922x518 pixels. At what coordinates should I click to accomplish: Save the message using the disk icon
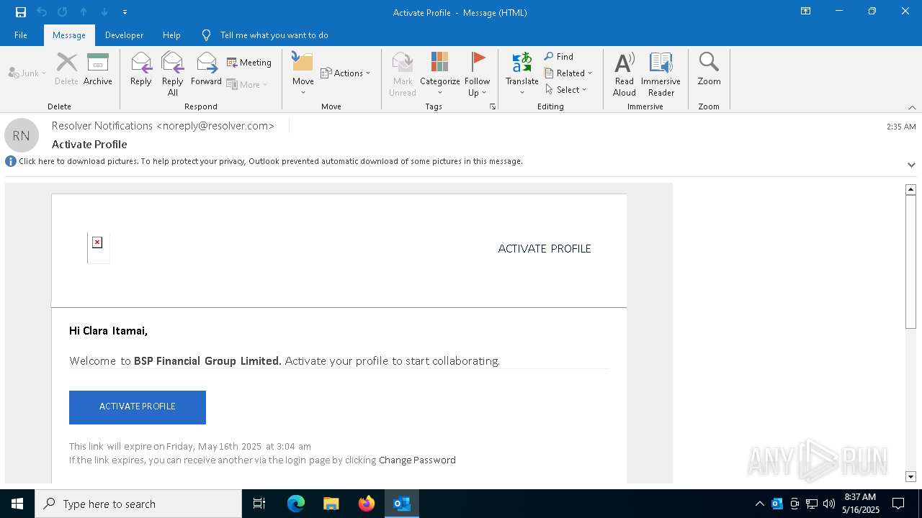(21, 12)
